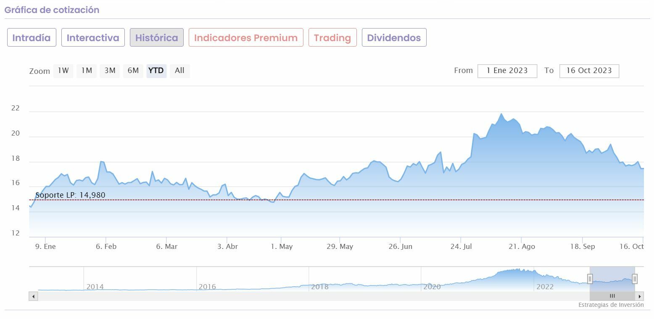Set zoom range to 1M
This screenshot has height=319, width=654.
pyautogui.click(x=87, y=71)
